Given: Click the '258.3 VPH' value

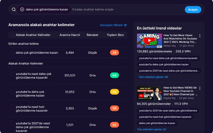Looking at the screenshot, I should (183, 51).
